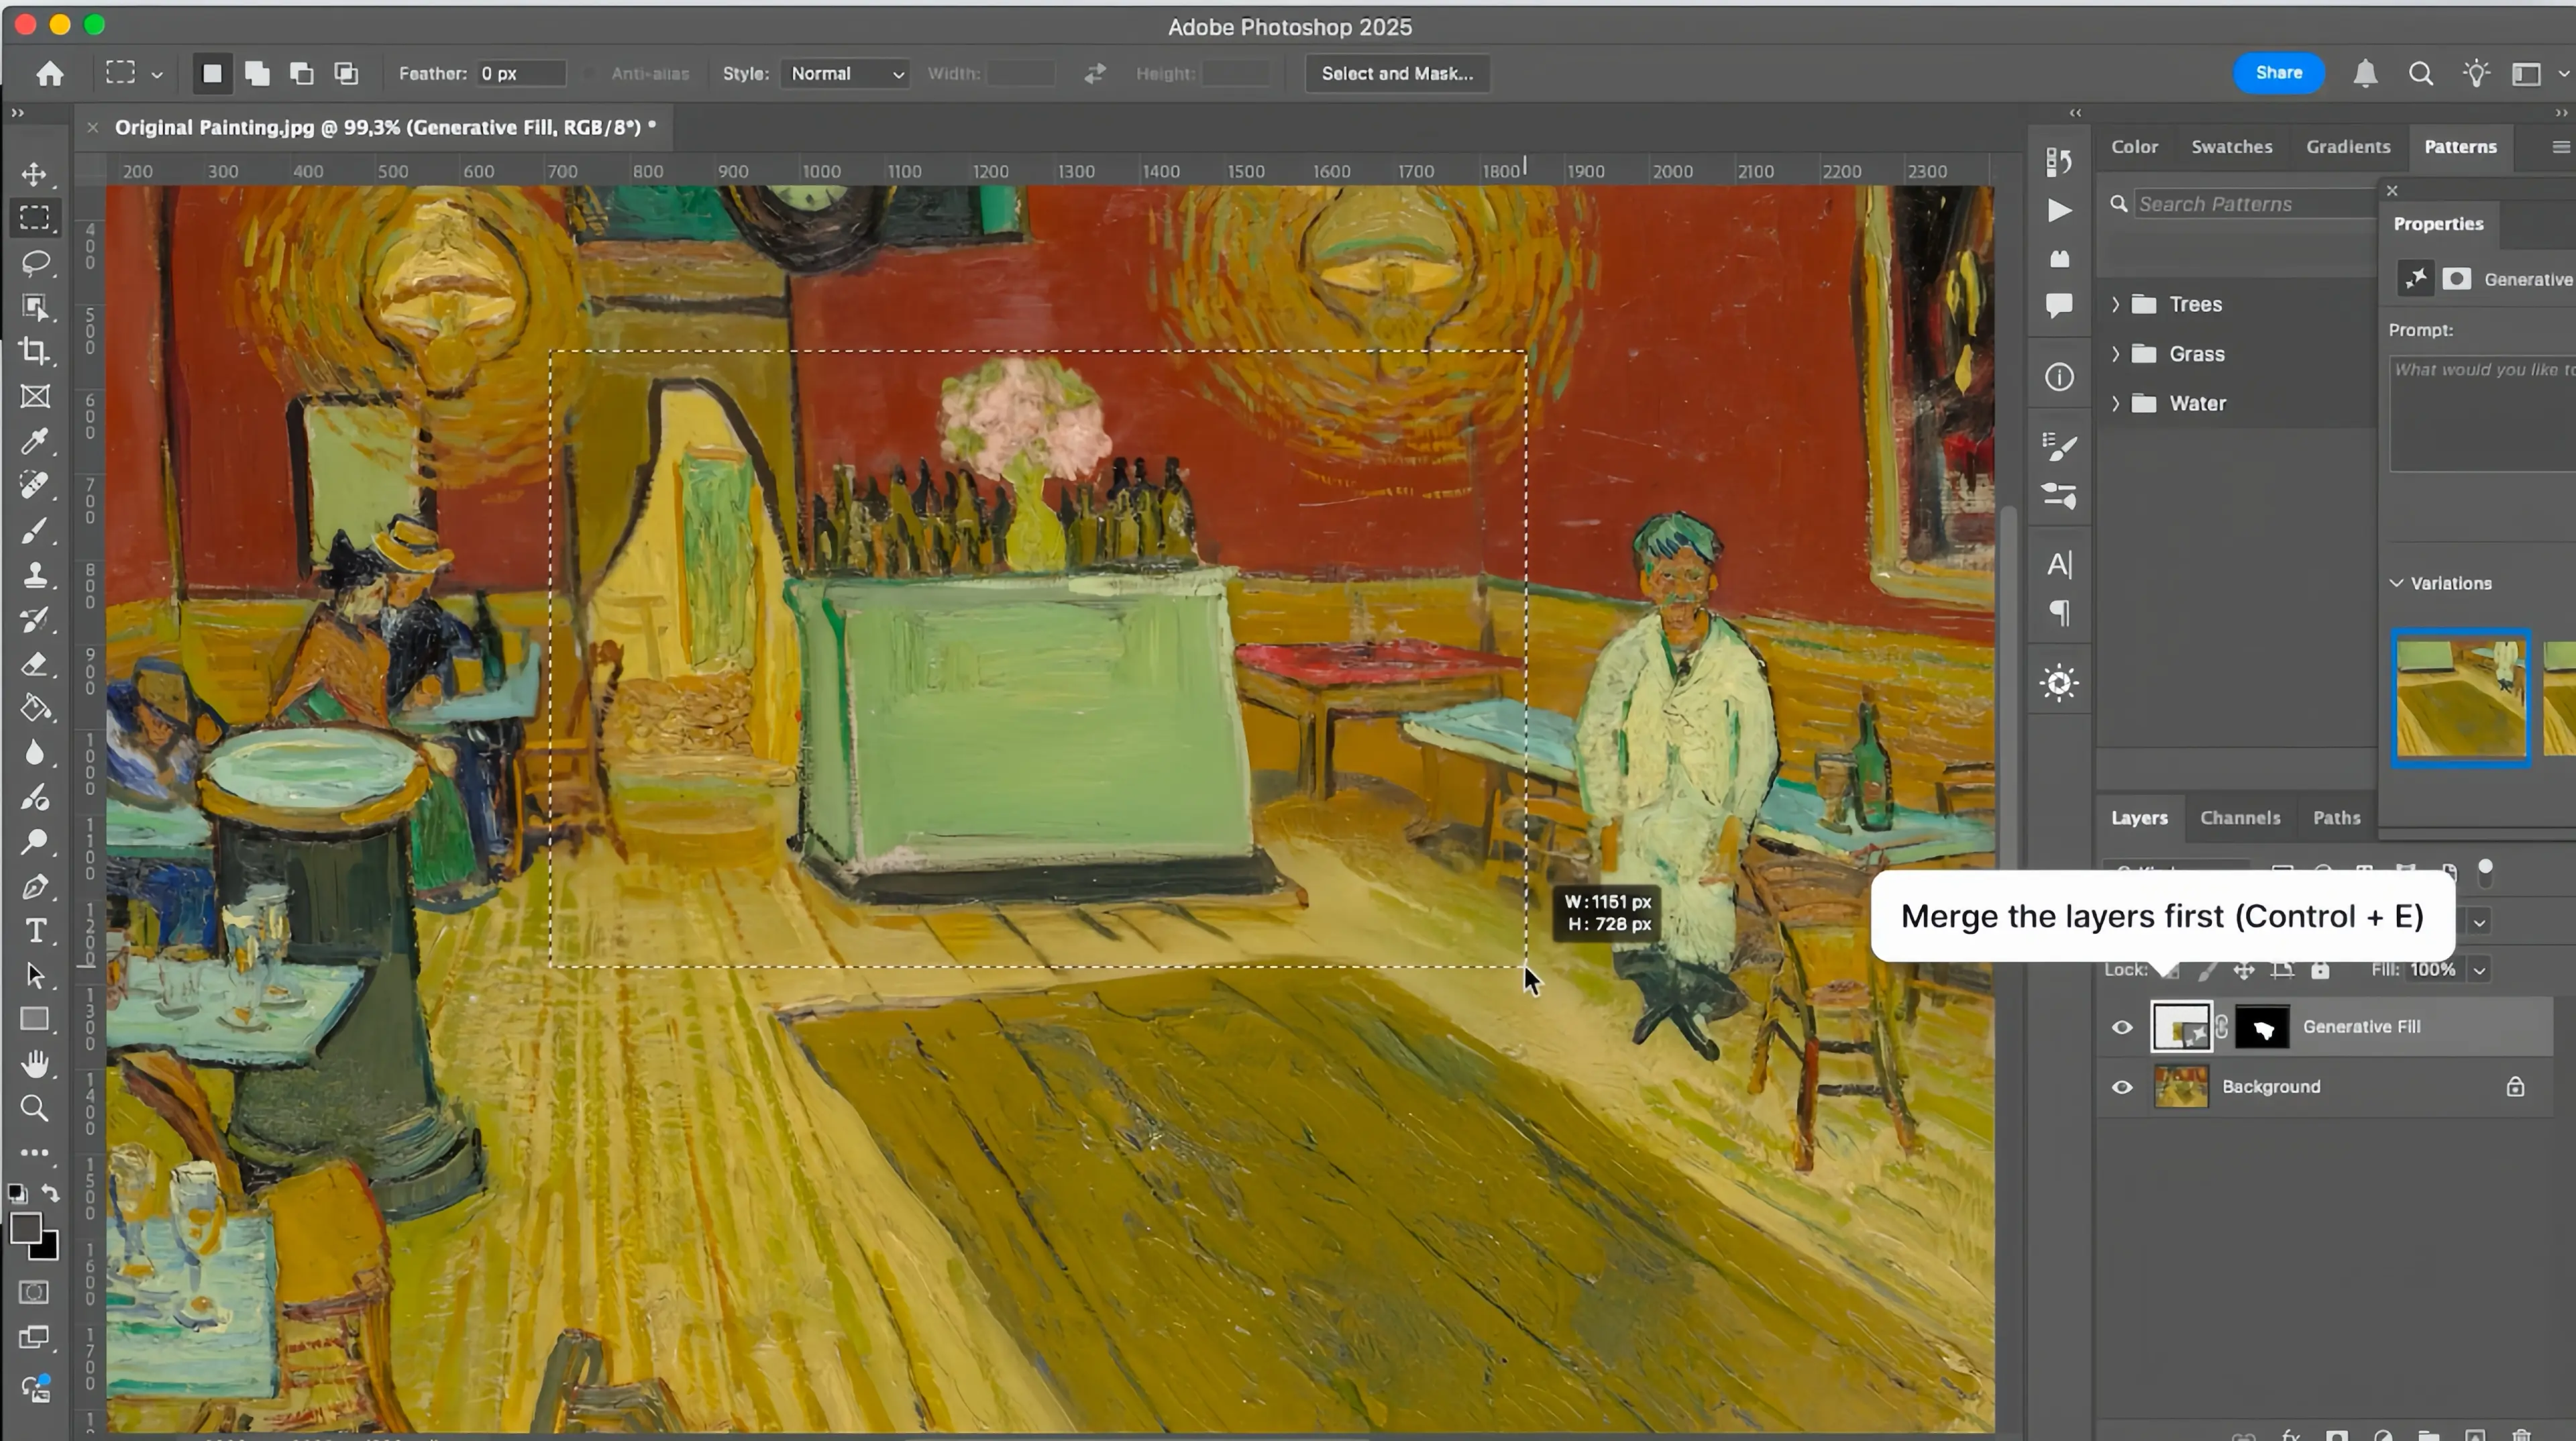Open Select and Mask

[1396, 73]
